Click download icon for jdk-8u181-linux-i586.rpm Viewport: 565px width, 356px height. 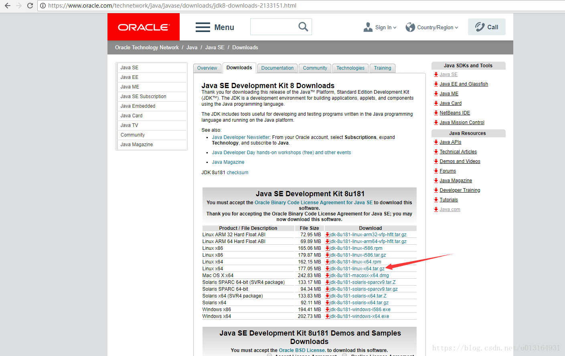(328, 248)
